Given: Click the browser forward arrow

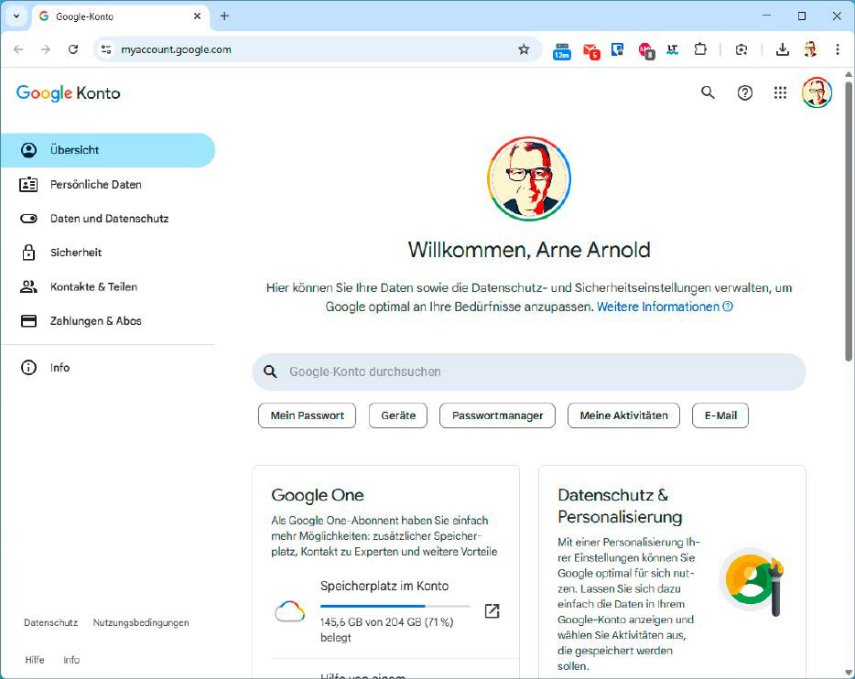Looking at the screenshot, I should [x=46, y=49].
